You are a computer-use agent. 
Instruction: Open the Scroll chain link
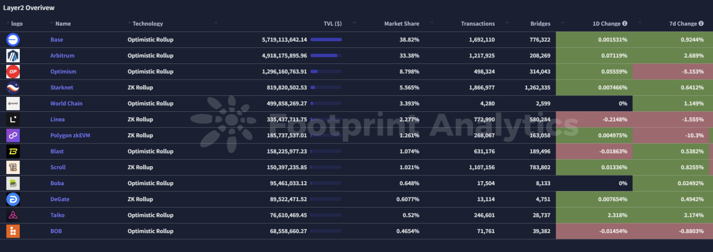[x=58, y=167]
